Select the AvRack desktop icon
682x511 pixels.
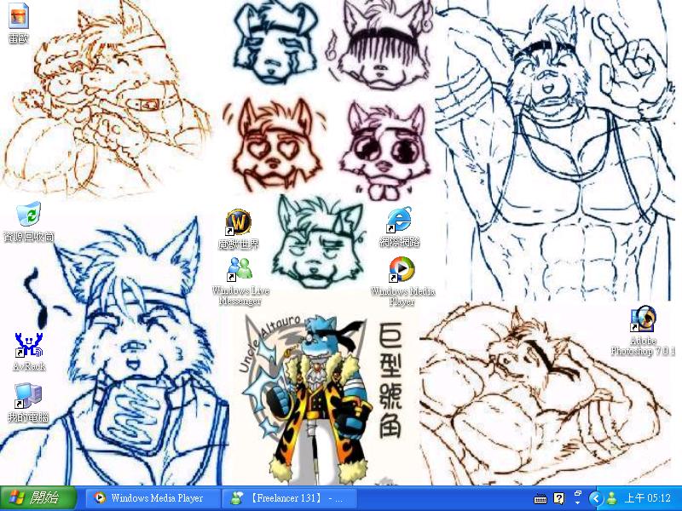(x=28, y=346)
